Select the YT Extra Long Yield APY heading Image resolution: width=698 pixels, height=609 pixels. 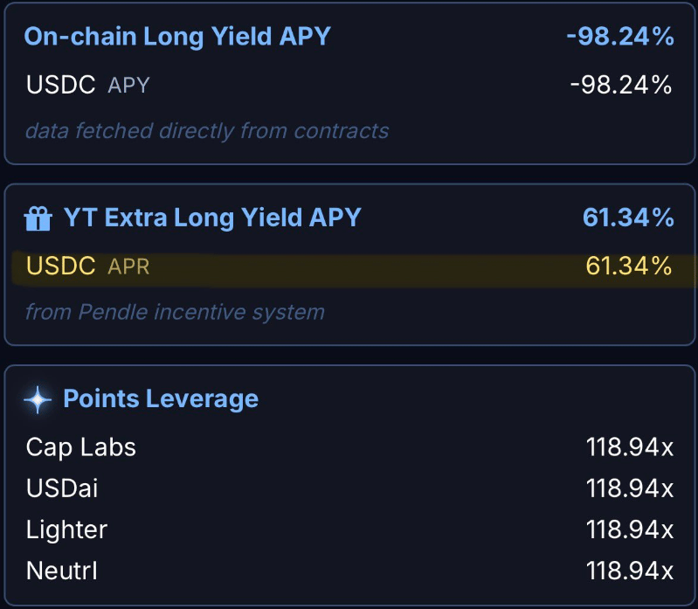[212, 218]
